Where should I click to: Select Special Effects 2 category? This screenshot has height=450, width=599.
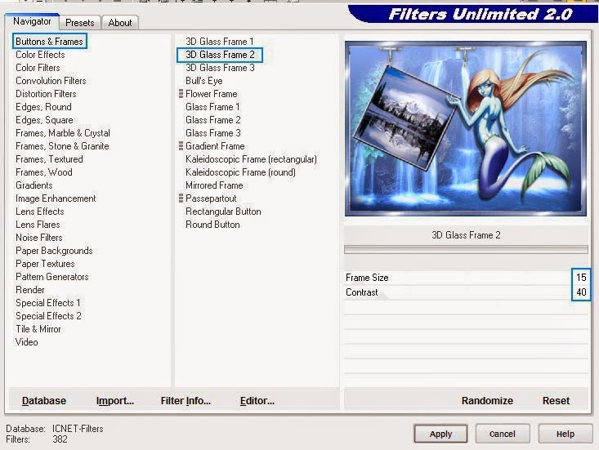[x=48, y=315]
